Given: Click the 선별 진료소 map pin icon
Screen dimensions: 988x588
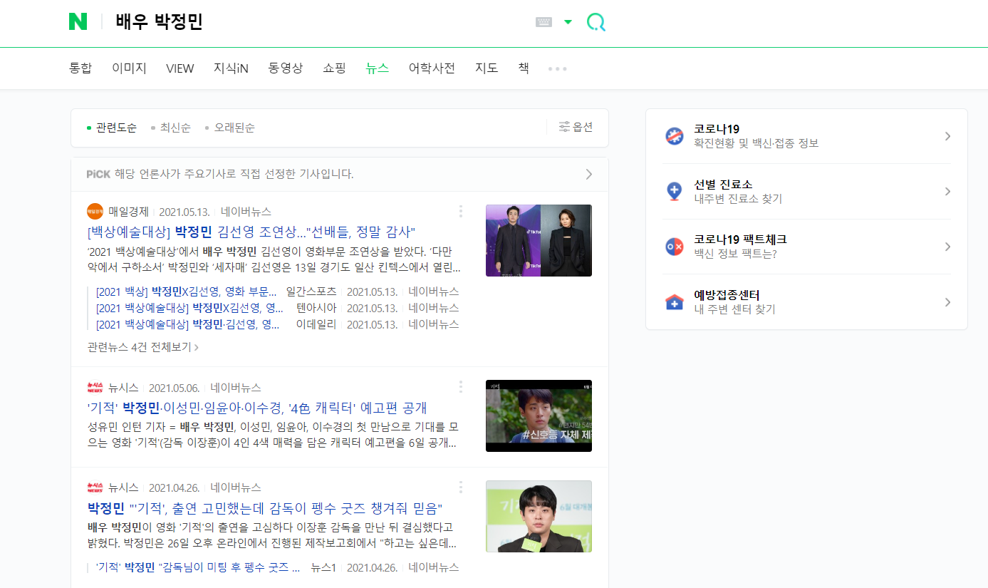Looking at the screenshot, I should click(674, 191).
